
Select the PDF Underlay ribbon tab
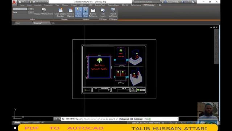[x=149, y=5]
